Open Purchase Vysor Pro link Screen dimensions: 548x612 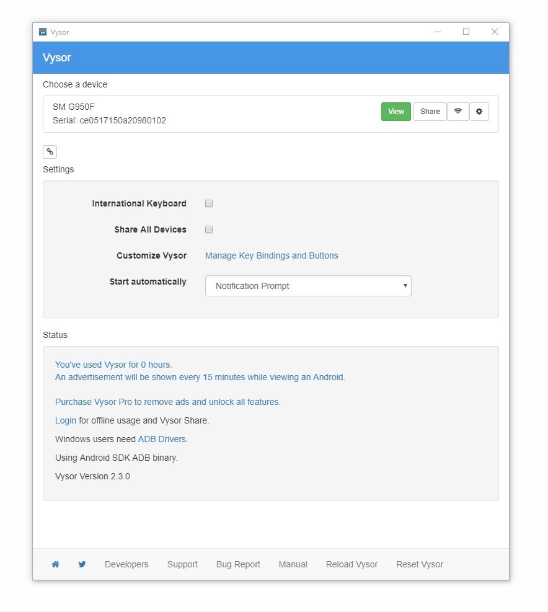click(168, 402)
